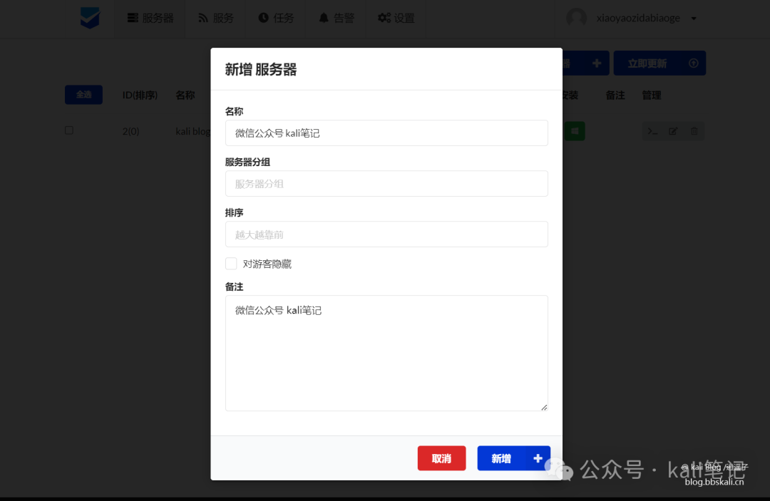
Task: Expand the xiaoyaozidabiaoge account dropdown arrow
Action: tap(694, 19)
